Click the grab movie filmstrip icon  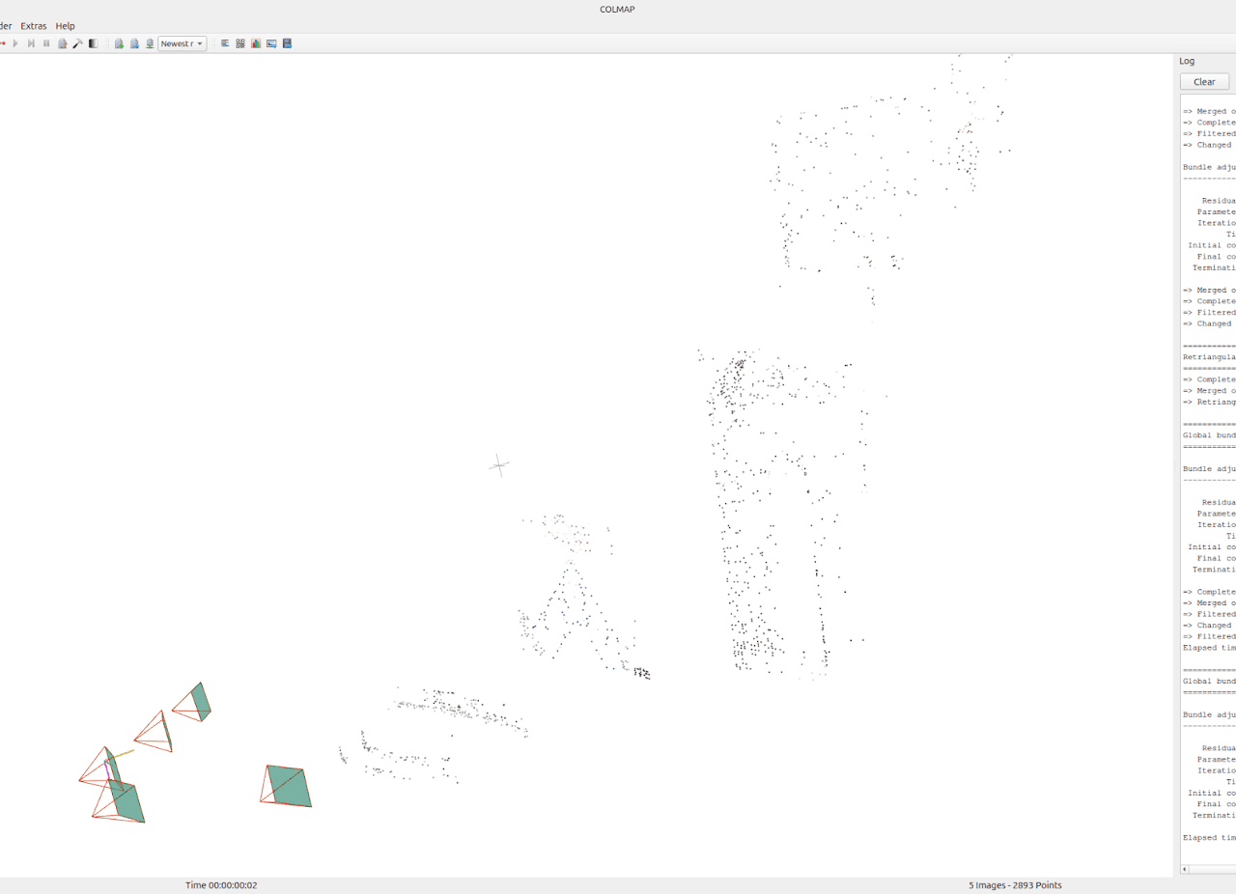tap(287, 43)
